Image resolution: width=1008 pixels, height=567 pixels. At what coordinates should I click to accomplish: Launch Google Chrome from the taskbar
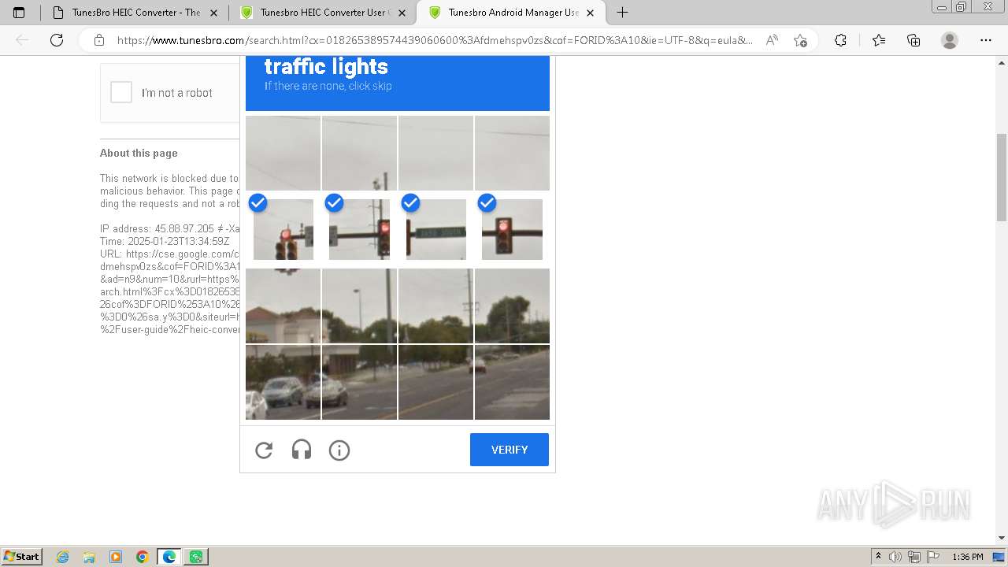[x=143, y=557]
